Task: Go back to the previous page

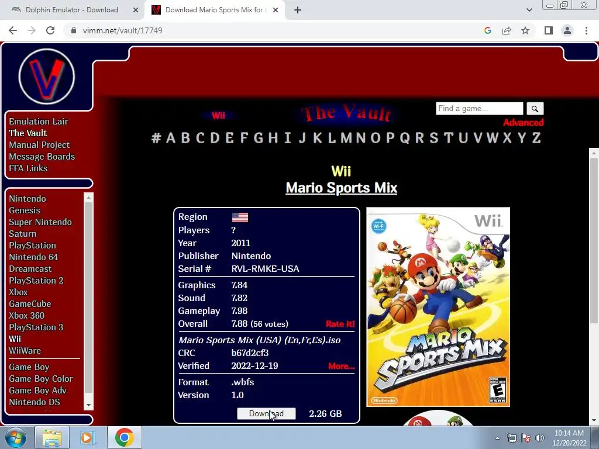Action: (x=13, y=30)
